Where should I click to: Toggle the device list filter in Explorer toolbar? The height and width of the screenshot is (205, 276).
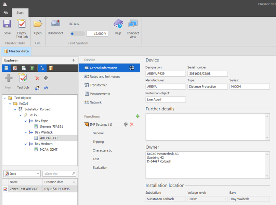(6, 68)
